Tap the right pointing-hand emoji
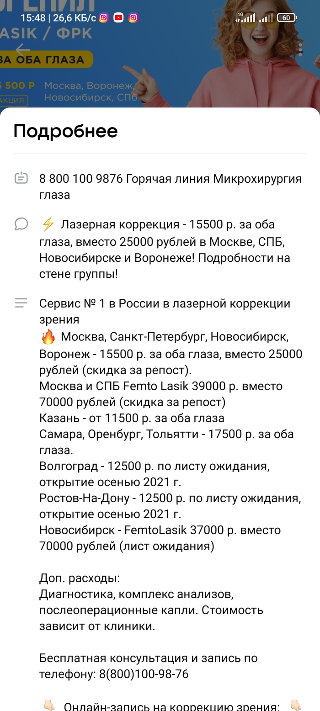Screen dimensions: 320x711 [x=295, y=706]
